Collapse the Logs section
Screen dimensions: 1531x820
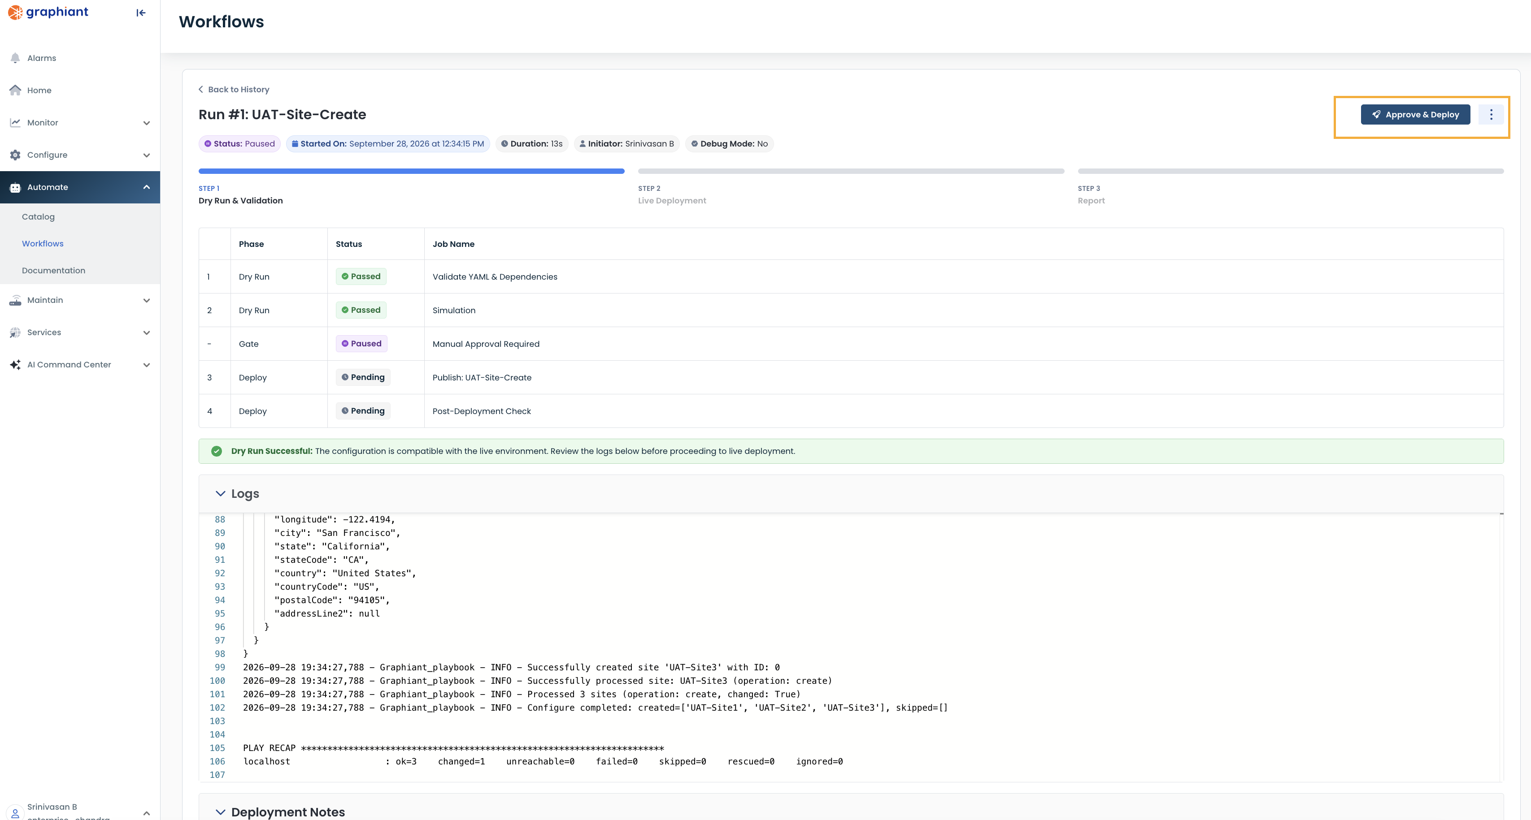(220, 493)
